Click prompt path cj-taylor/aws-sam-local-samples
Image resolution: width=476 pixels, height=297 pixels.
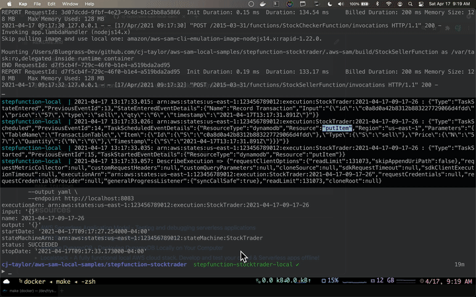click(x=94, y=265)
